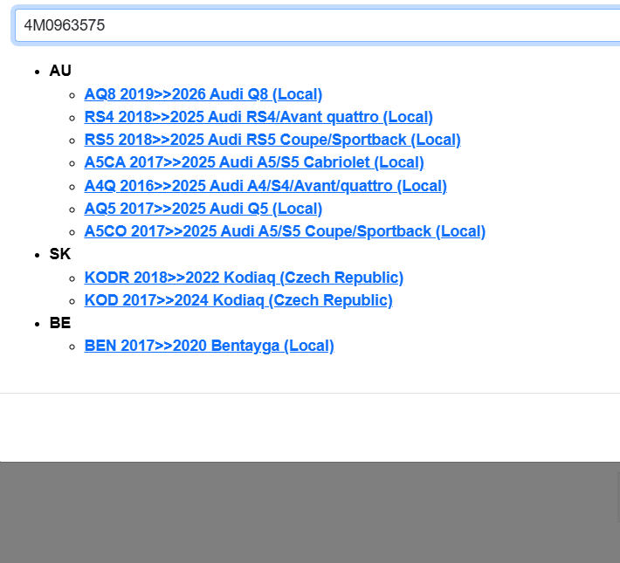Click the KOD 2017>>2024 Kodiaq link
The width and height of the screenshot is (620, 563).
(238, 300)
